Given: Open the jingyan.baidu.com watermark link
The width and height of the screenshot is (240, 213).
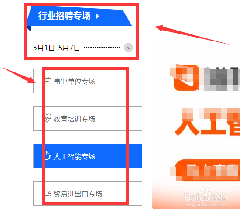Looking at the screenshot, I should click(x=206, y=205).
